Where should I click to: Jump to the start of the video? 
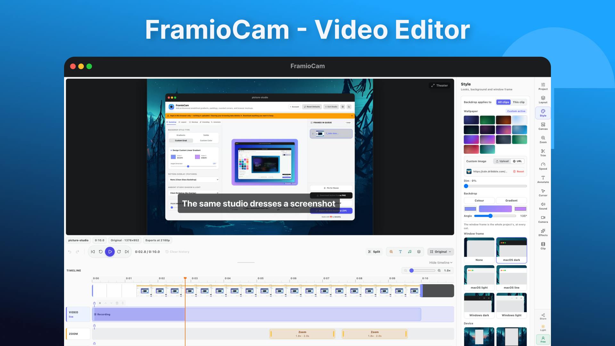click(93, 252)
